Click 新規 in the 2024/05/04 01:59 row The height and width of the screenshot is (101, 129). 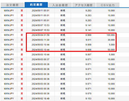pyautogui.click(x=63, y=35)
